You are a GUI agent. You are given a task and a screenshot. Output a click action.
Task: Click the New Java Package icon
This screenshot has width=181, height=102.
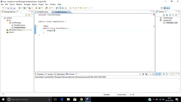36,8
